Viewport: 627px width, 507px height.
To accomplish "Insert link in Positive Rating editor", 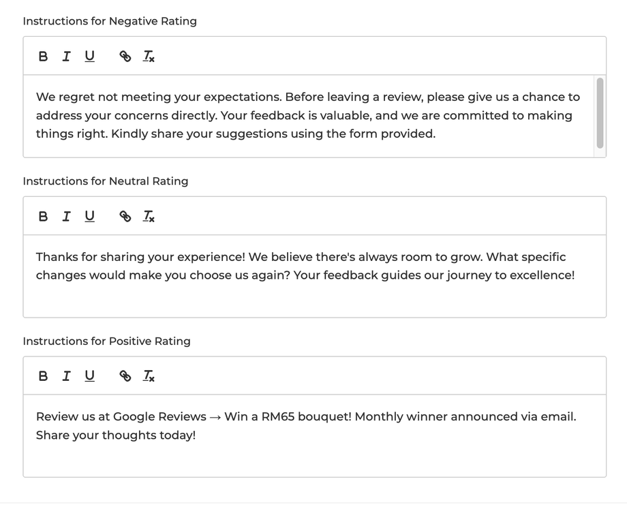I will 125,376.
